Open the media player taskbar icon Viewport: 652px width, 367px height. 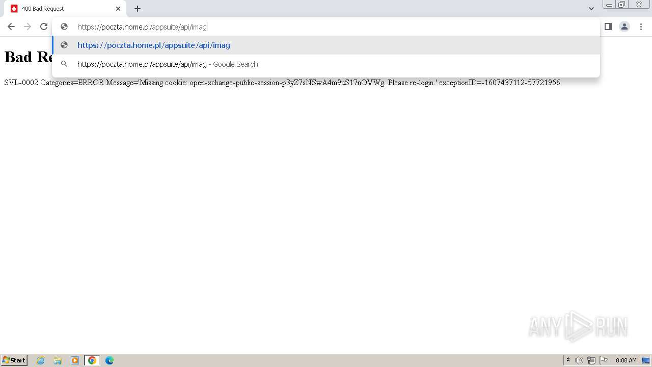(x=75, y=360)
